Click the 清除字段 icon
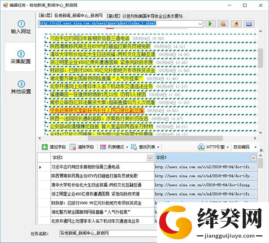269x243 pixels. [73, 147]
